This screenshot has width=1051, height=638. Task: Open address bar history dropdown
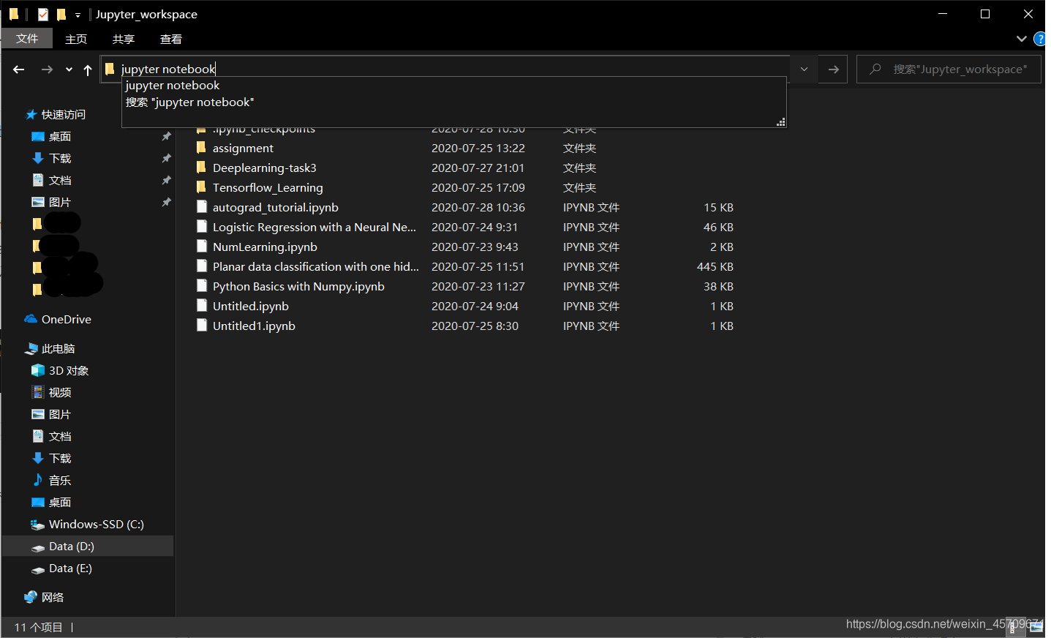804,70
